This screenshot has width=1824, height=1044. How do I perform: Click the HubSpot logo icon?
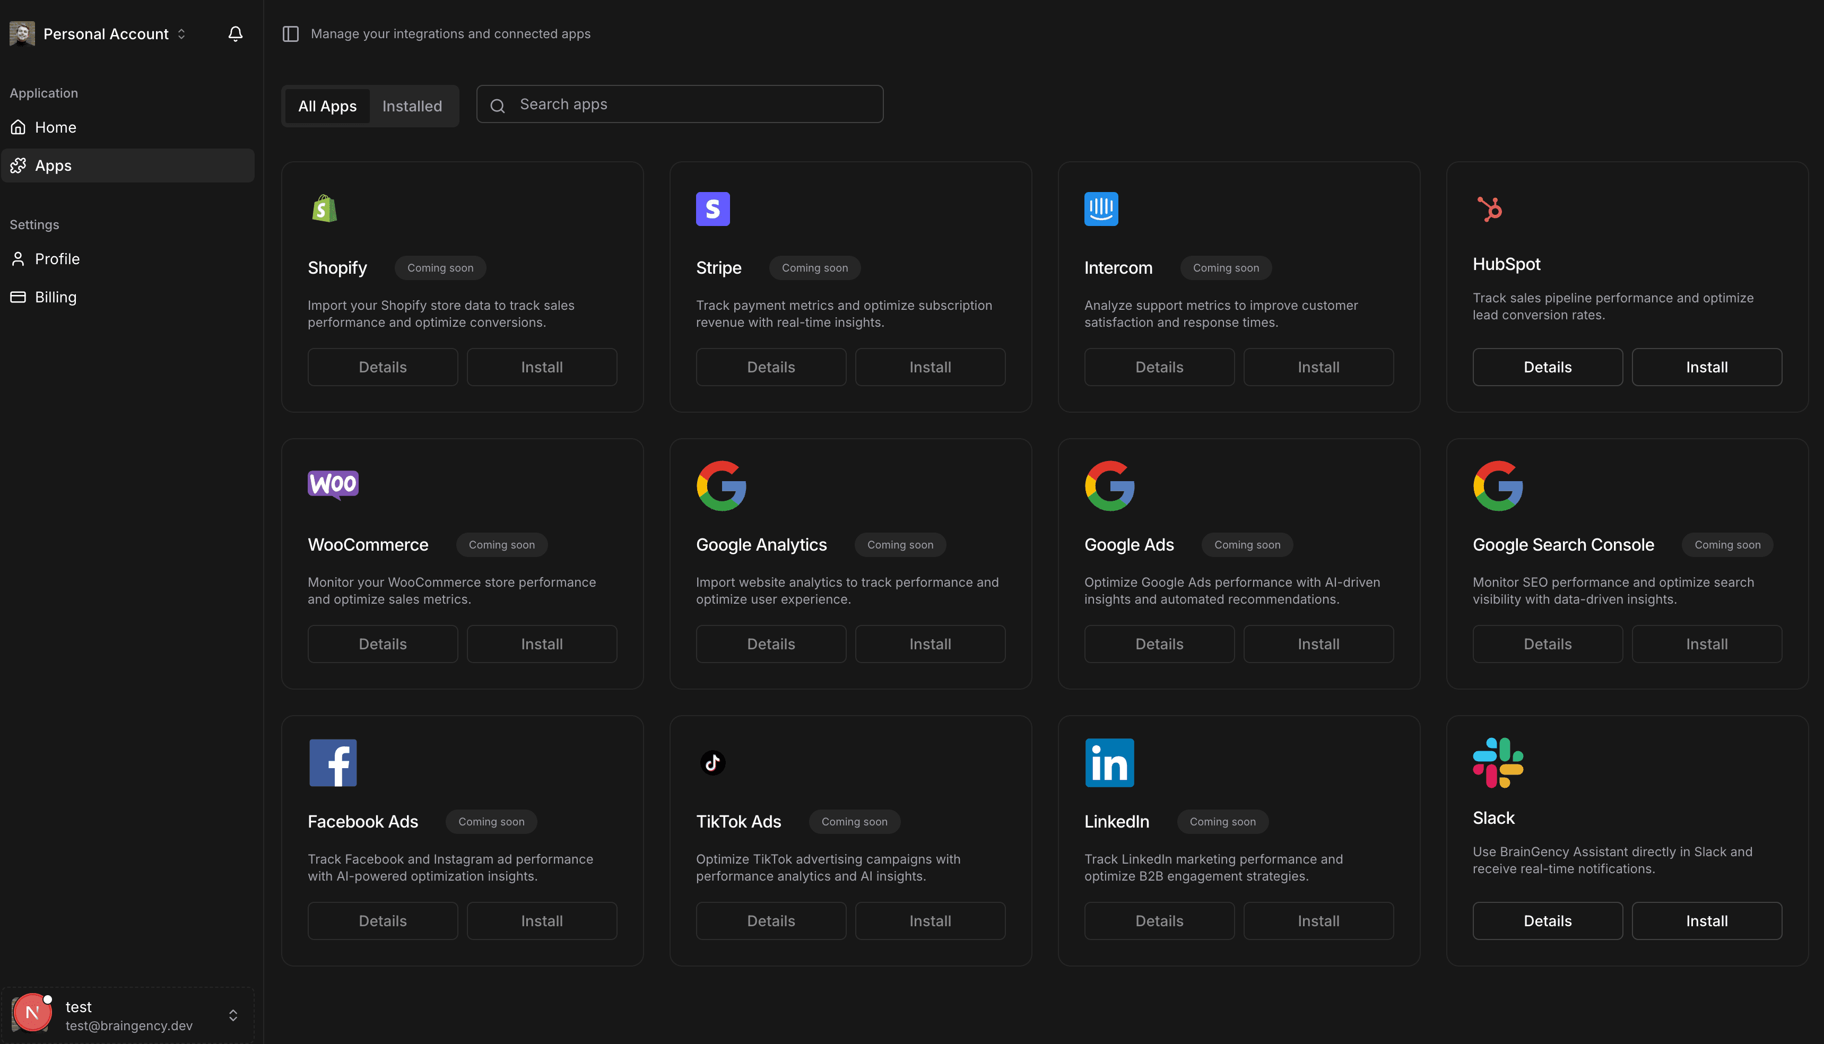[x=1490, y=208]
